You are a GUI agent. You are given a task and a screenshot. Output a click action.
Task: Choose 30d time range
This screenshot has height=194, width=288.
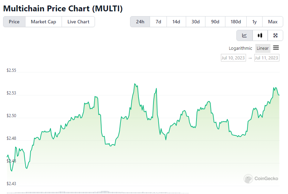(x=195, y=22)
